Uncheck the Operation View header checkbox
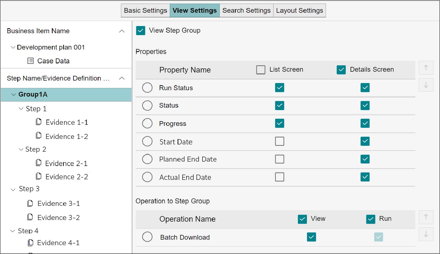440x254 pixels. click(302, 219)
